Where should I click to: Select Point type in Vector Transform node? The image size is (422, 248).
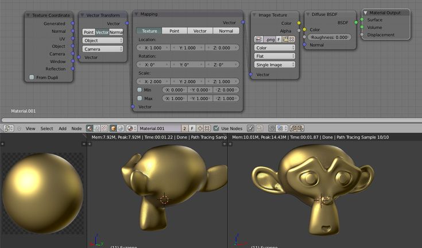pos(89,32)
